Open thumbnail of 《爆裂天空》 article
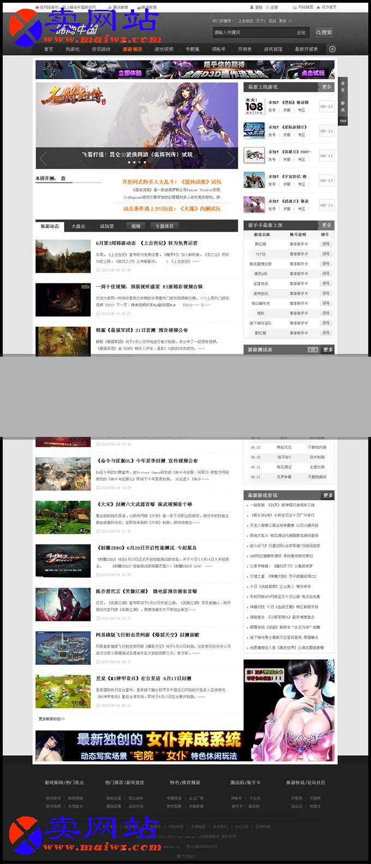The height and width of the screenshot is (864, 371). [63, 648]
